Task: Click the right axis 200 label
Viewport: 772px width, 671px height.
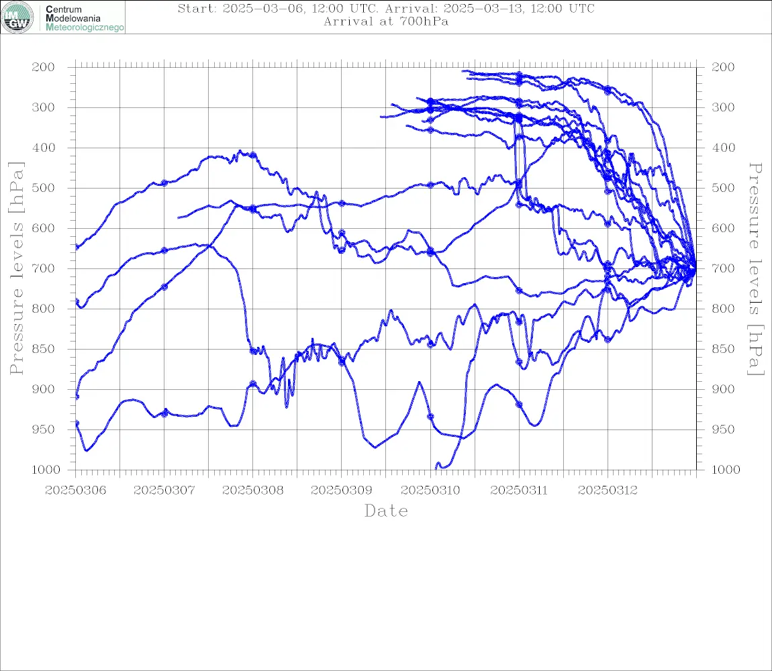Action: 723,67
